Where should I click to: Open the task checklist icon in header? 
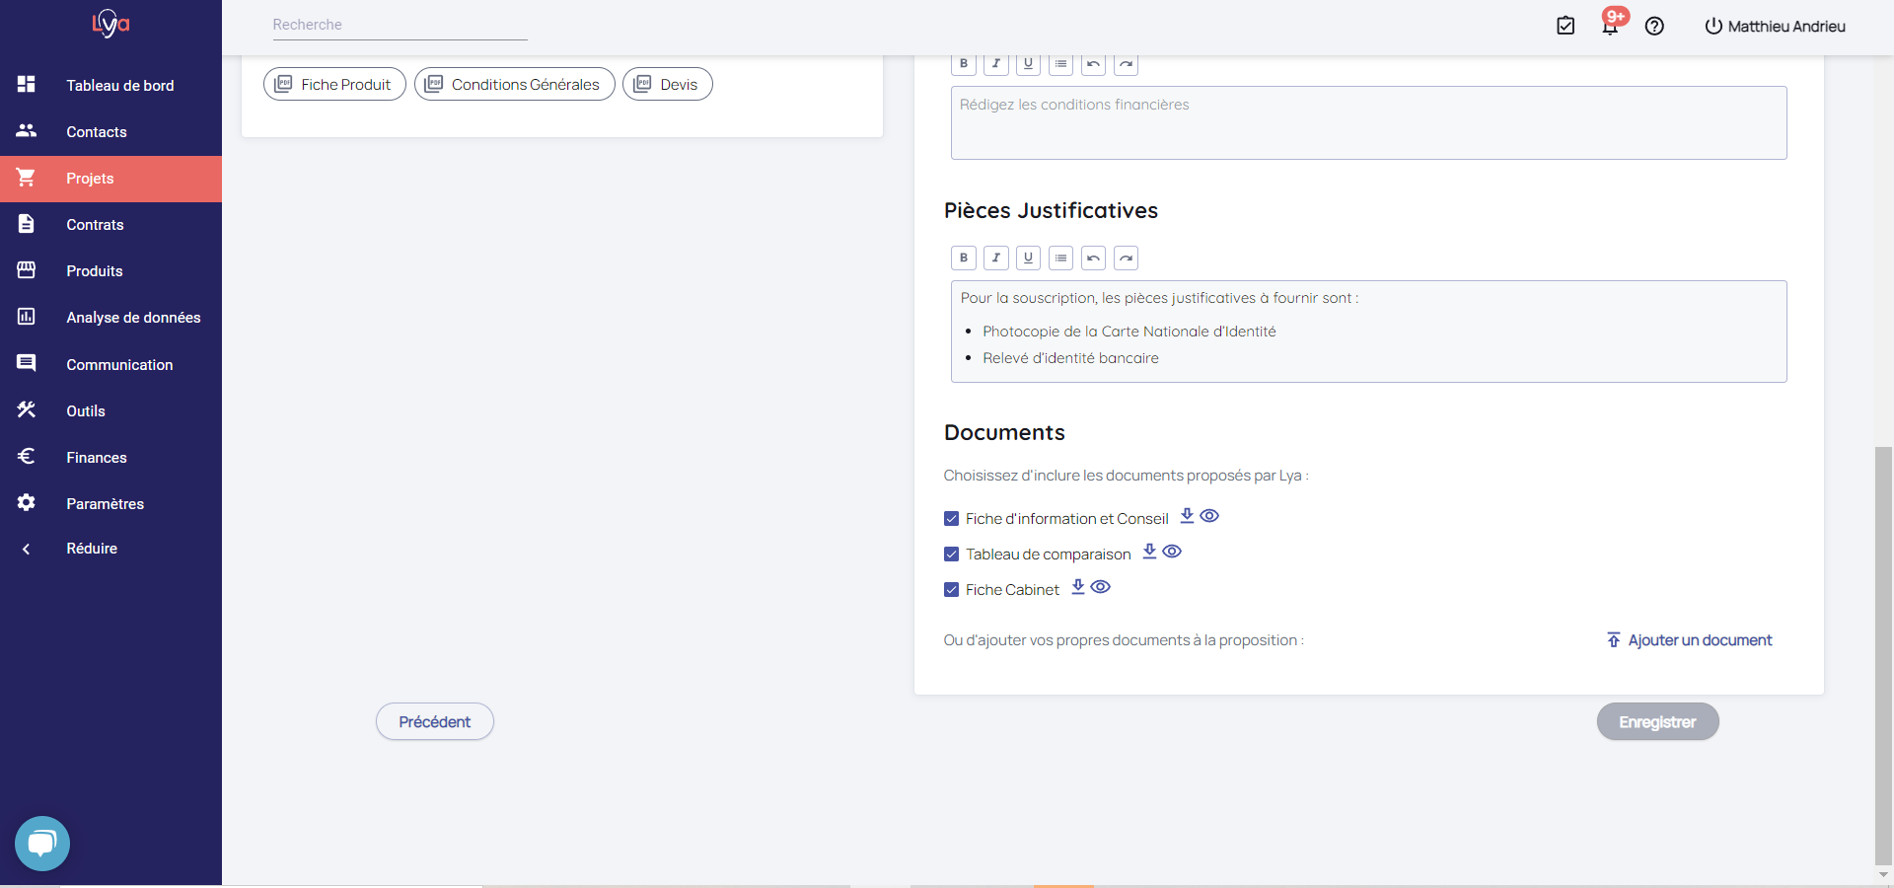click(x=1566, y=26)
